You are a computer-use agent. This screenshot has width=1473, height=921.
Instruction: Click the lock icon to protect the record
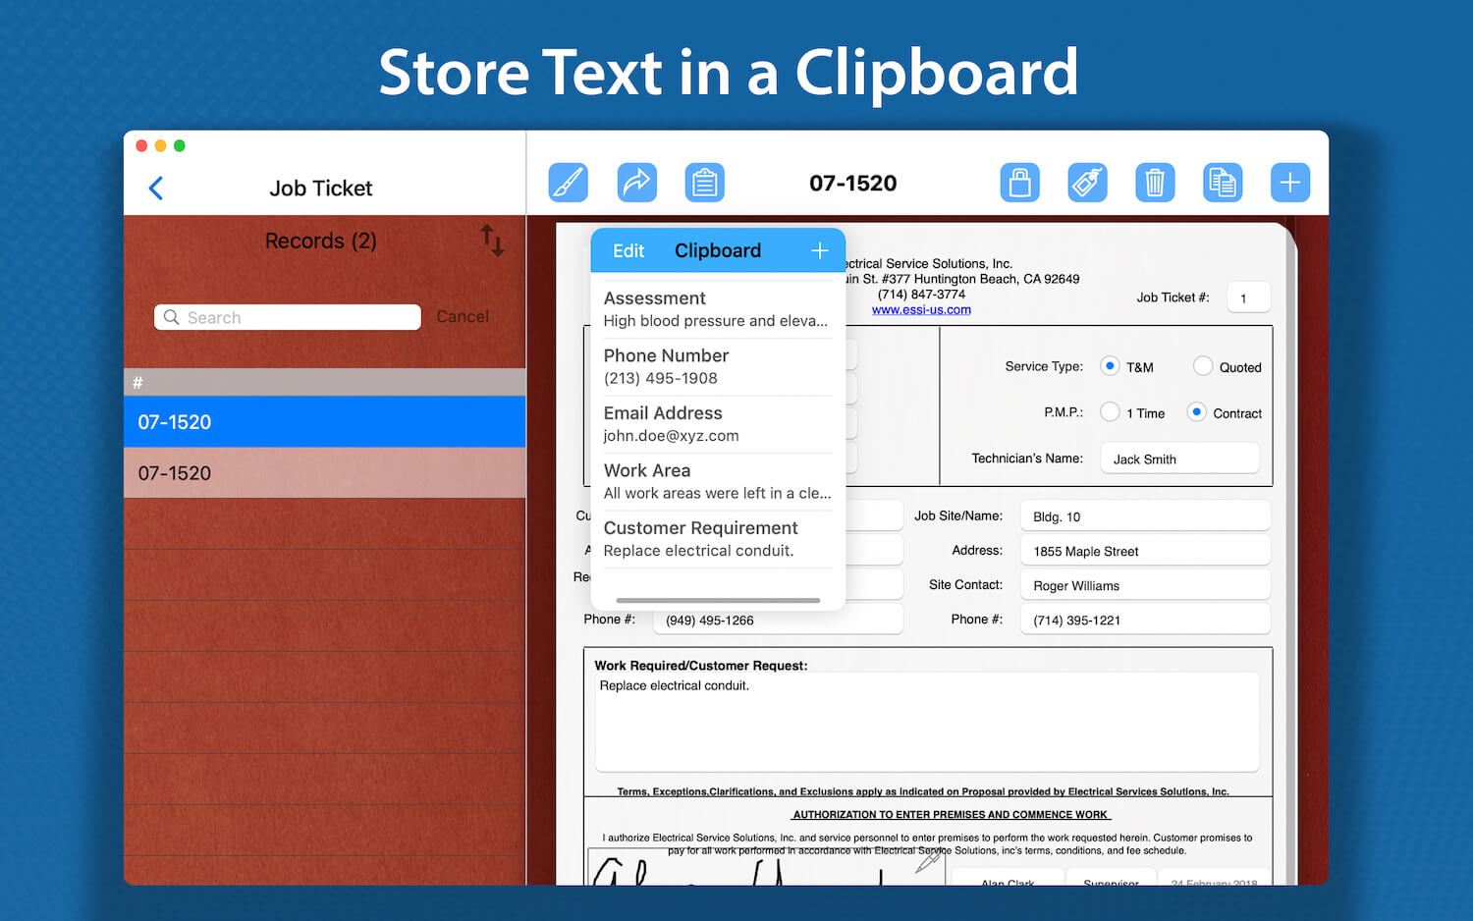(1019, 182)
